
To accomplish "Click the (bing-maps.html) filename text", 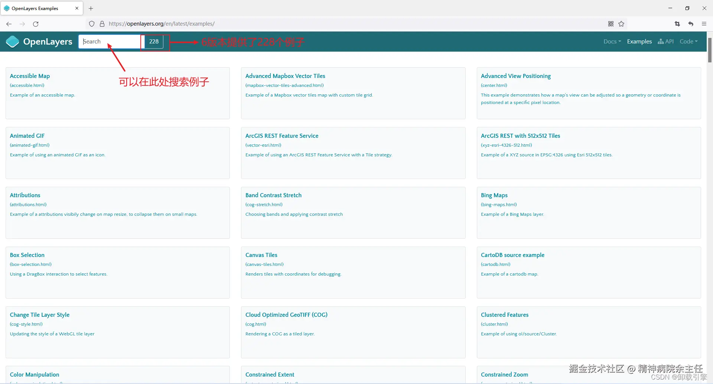I will [499, 205].
